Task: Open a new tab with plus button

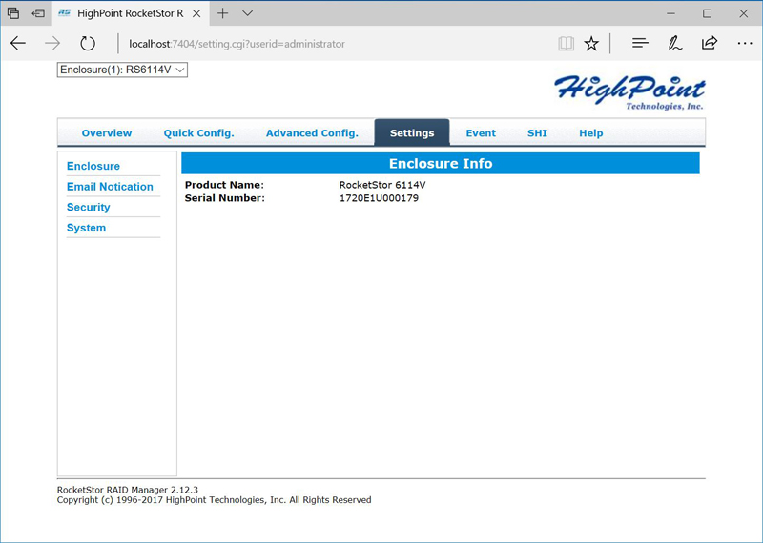Action: [222, 13]
